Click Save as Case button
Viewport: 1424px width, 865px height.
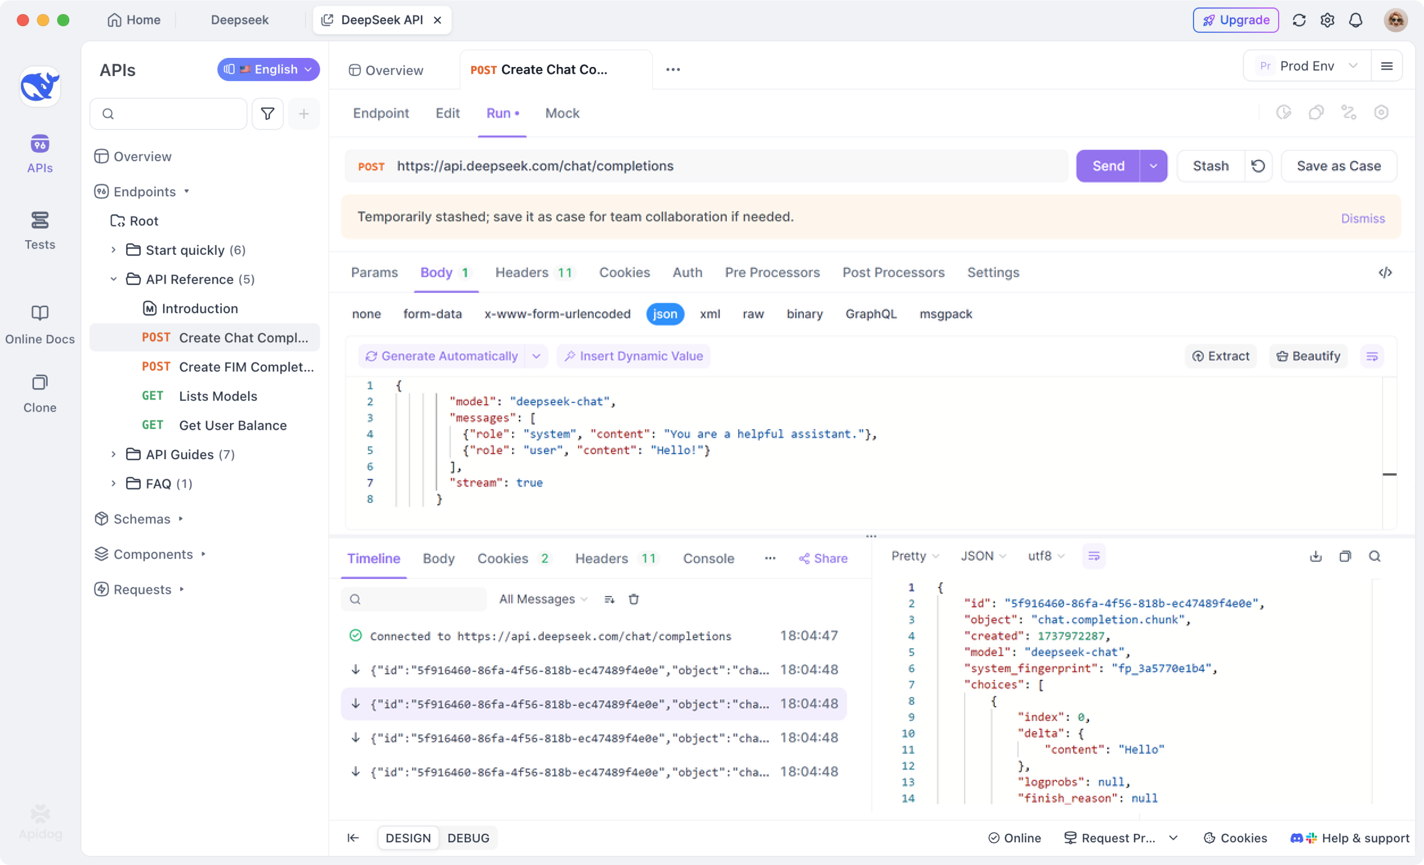click(1339, 166)
